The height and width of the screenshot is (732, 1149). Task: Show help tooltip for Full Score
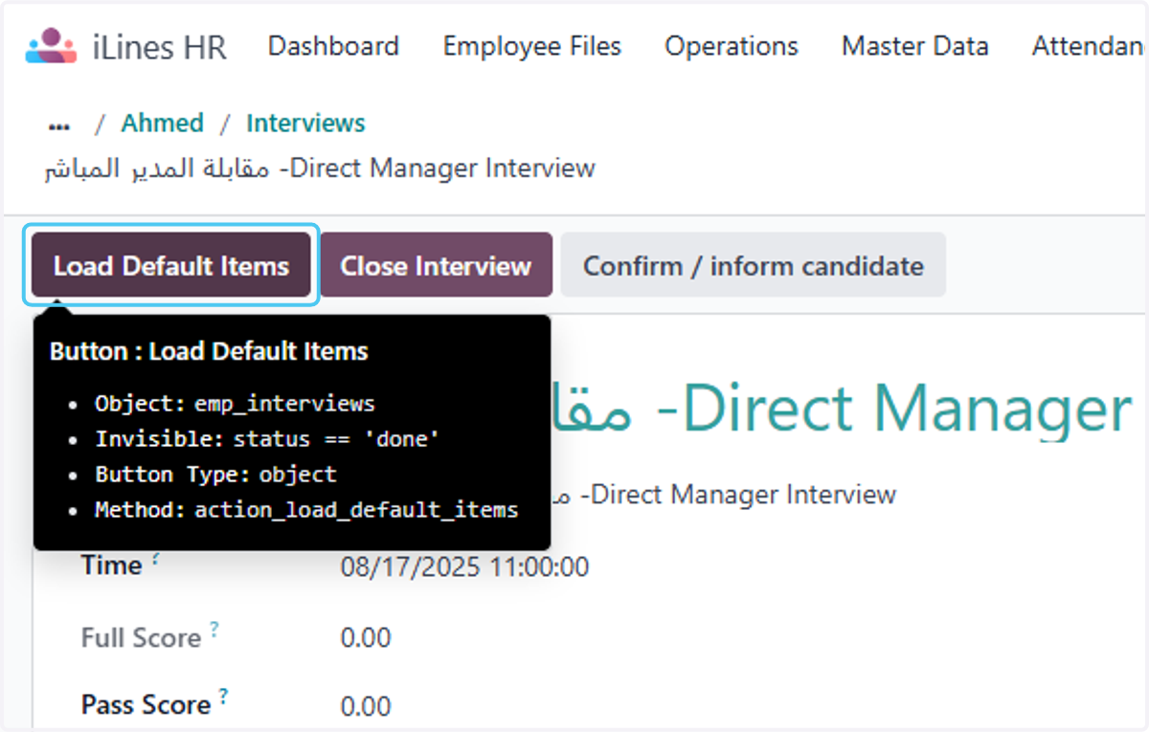coord(214,629)
